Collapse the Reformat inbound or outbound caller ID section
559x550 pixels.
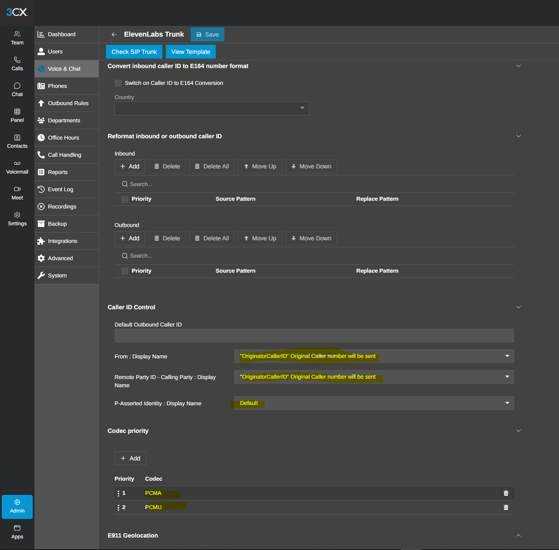(519, 136)
